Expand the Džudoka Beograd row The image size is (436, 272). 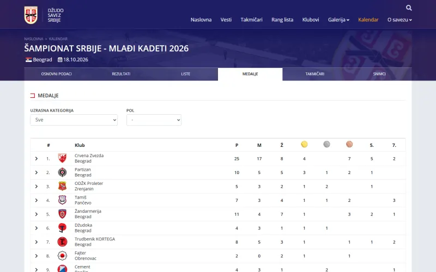point(37,228)
